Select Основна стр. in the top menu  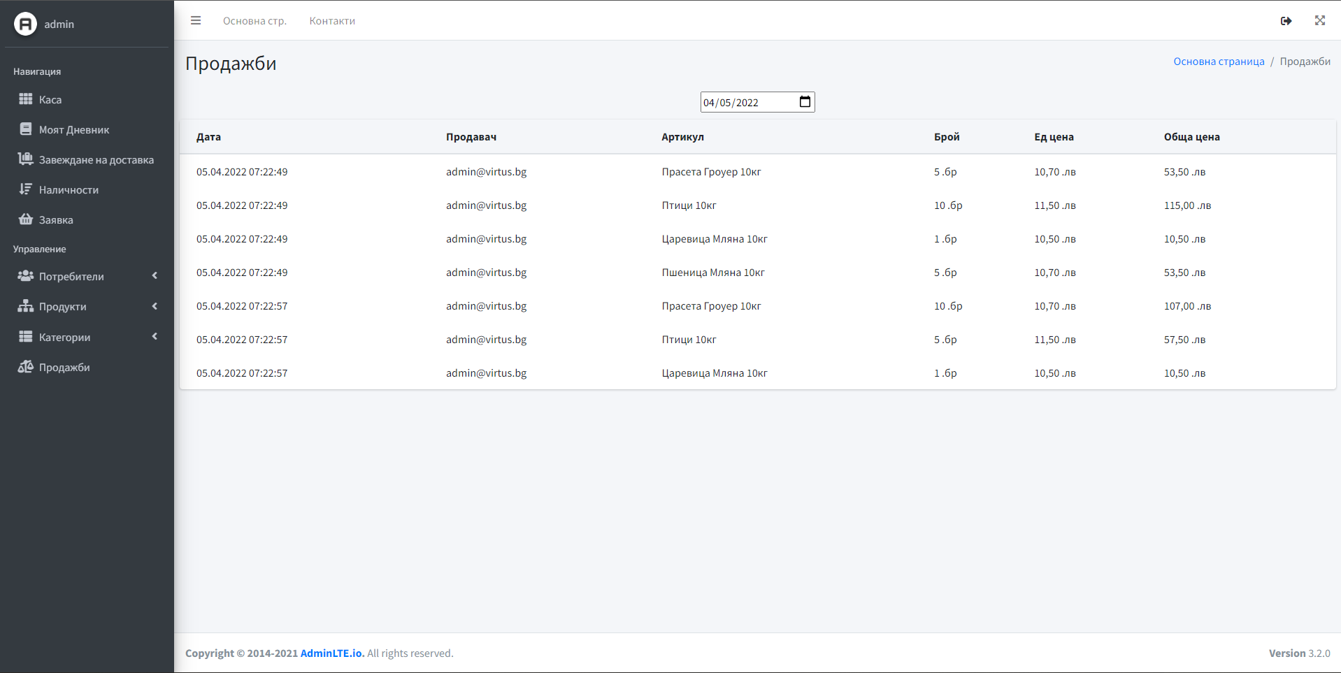254,21
